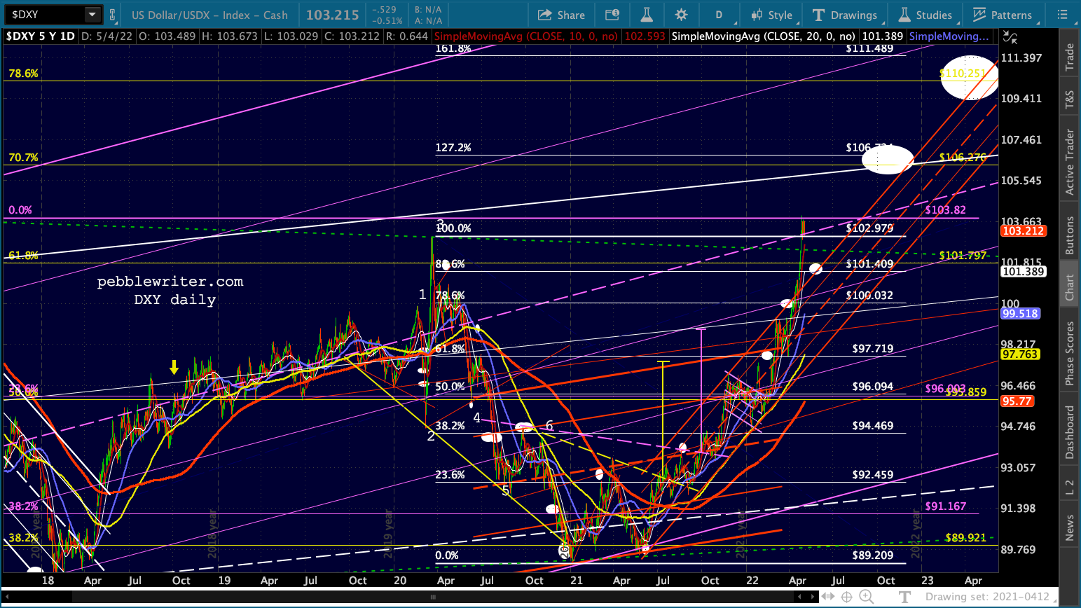Viewport: 1081px width, 608px height.
Task: Click the text T icon in bottom bar
Action: [904, 597]
